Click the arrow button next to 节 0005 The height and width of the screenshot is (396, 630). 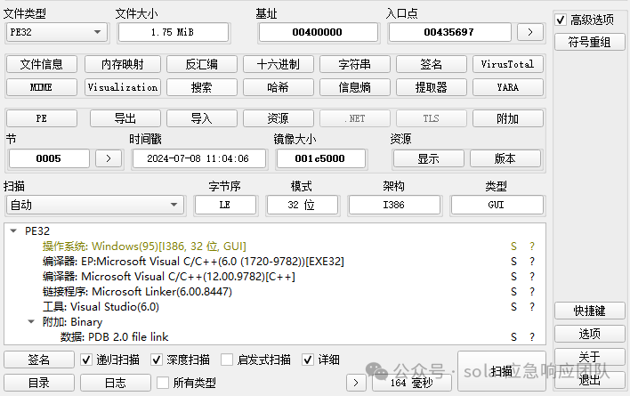click(108, 158)
